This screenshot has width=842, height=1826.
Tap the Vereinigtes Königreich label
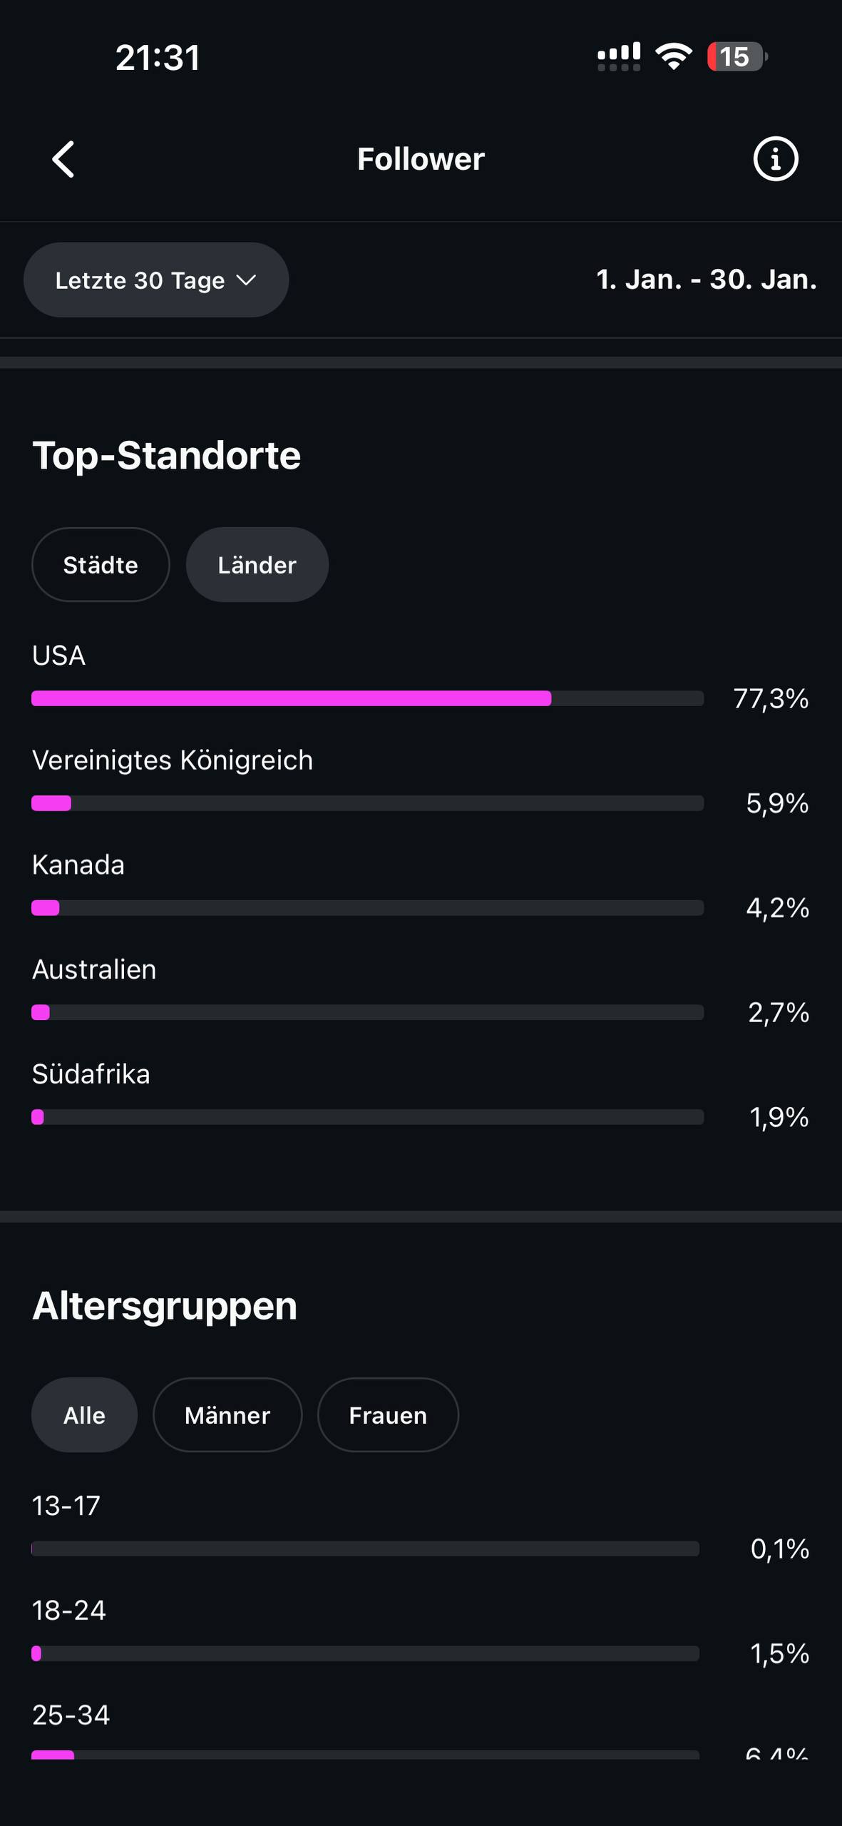pyautogui.click(x=173, y=760)
